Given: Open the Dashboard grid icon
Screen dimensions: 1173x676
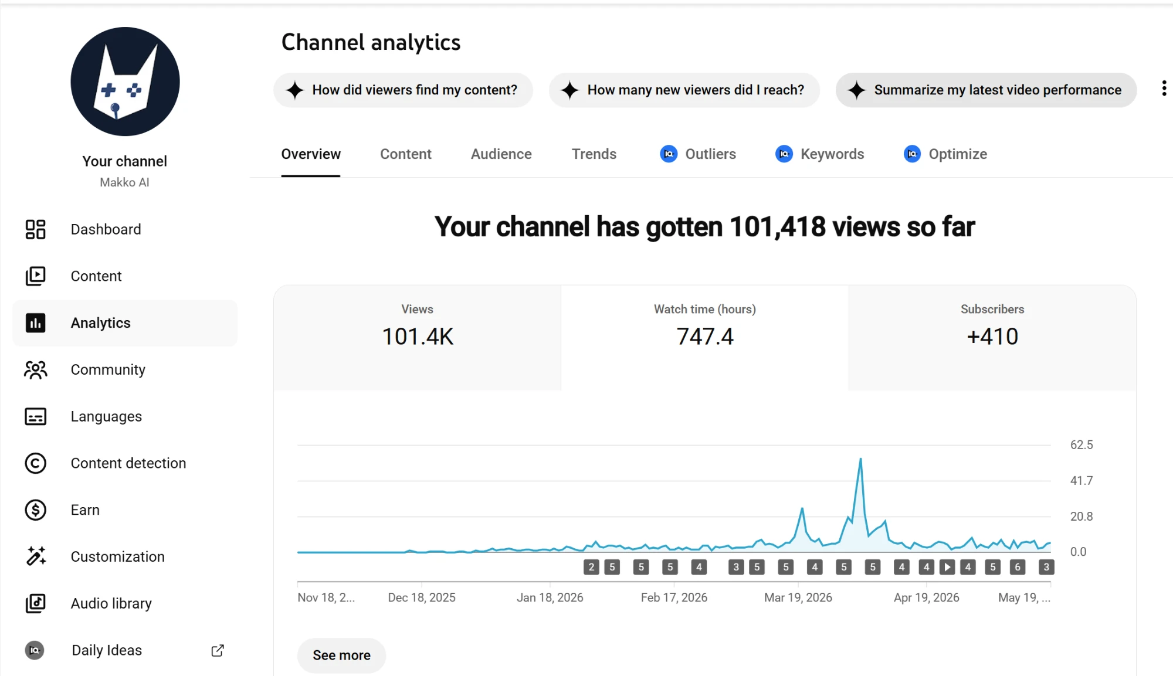Looking at the screenshot, I should 35,229.
